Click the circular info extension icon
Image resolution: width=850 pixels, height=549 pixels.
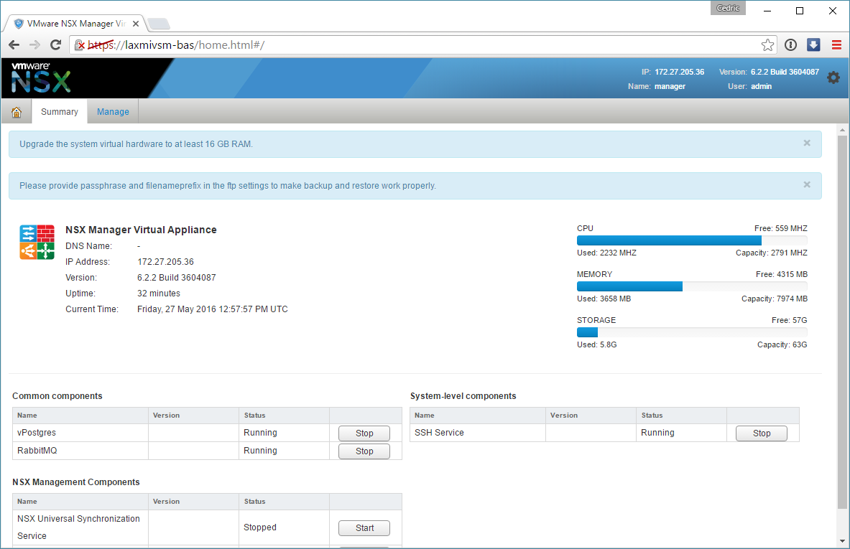click(790, 45)
